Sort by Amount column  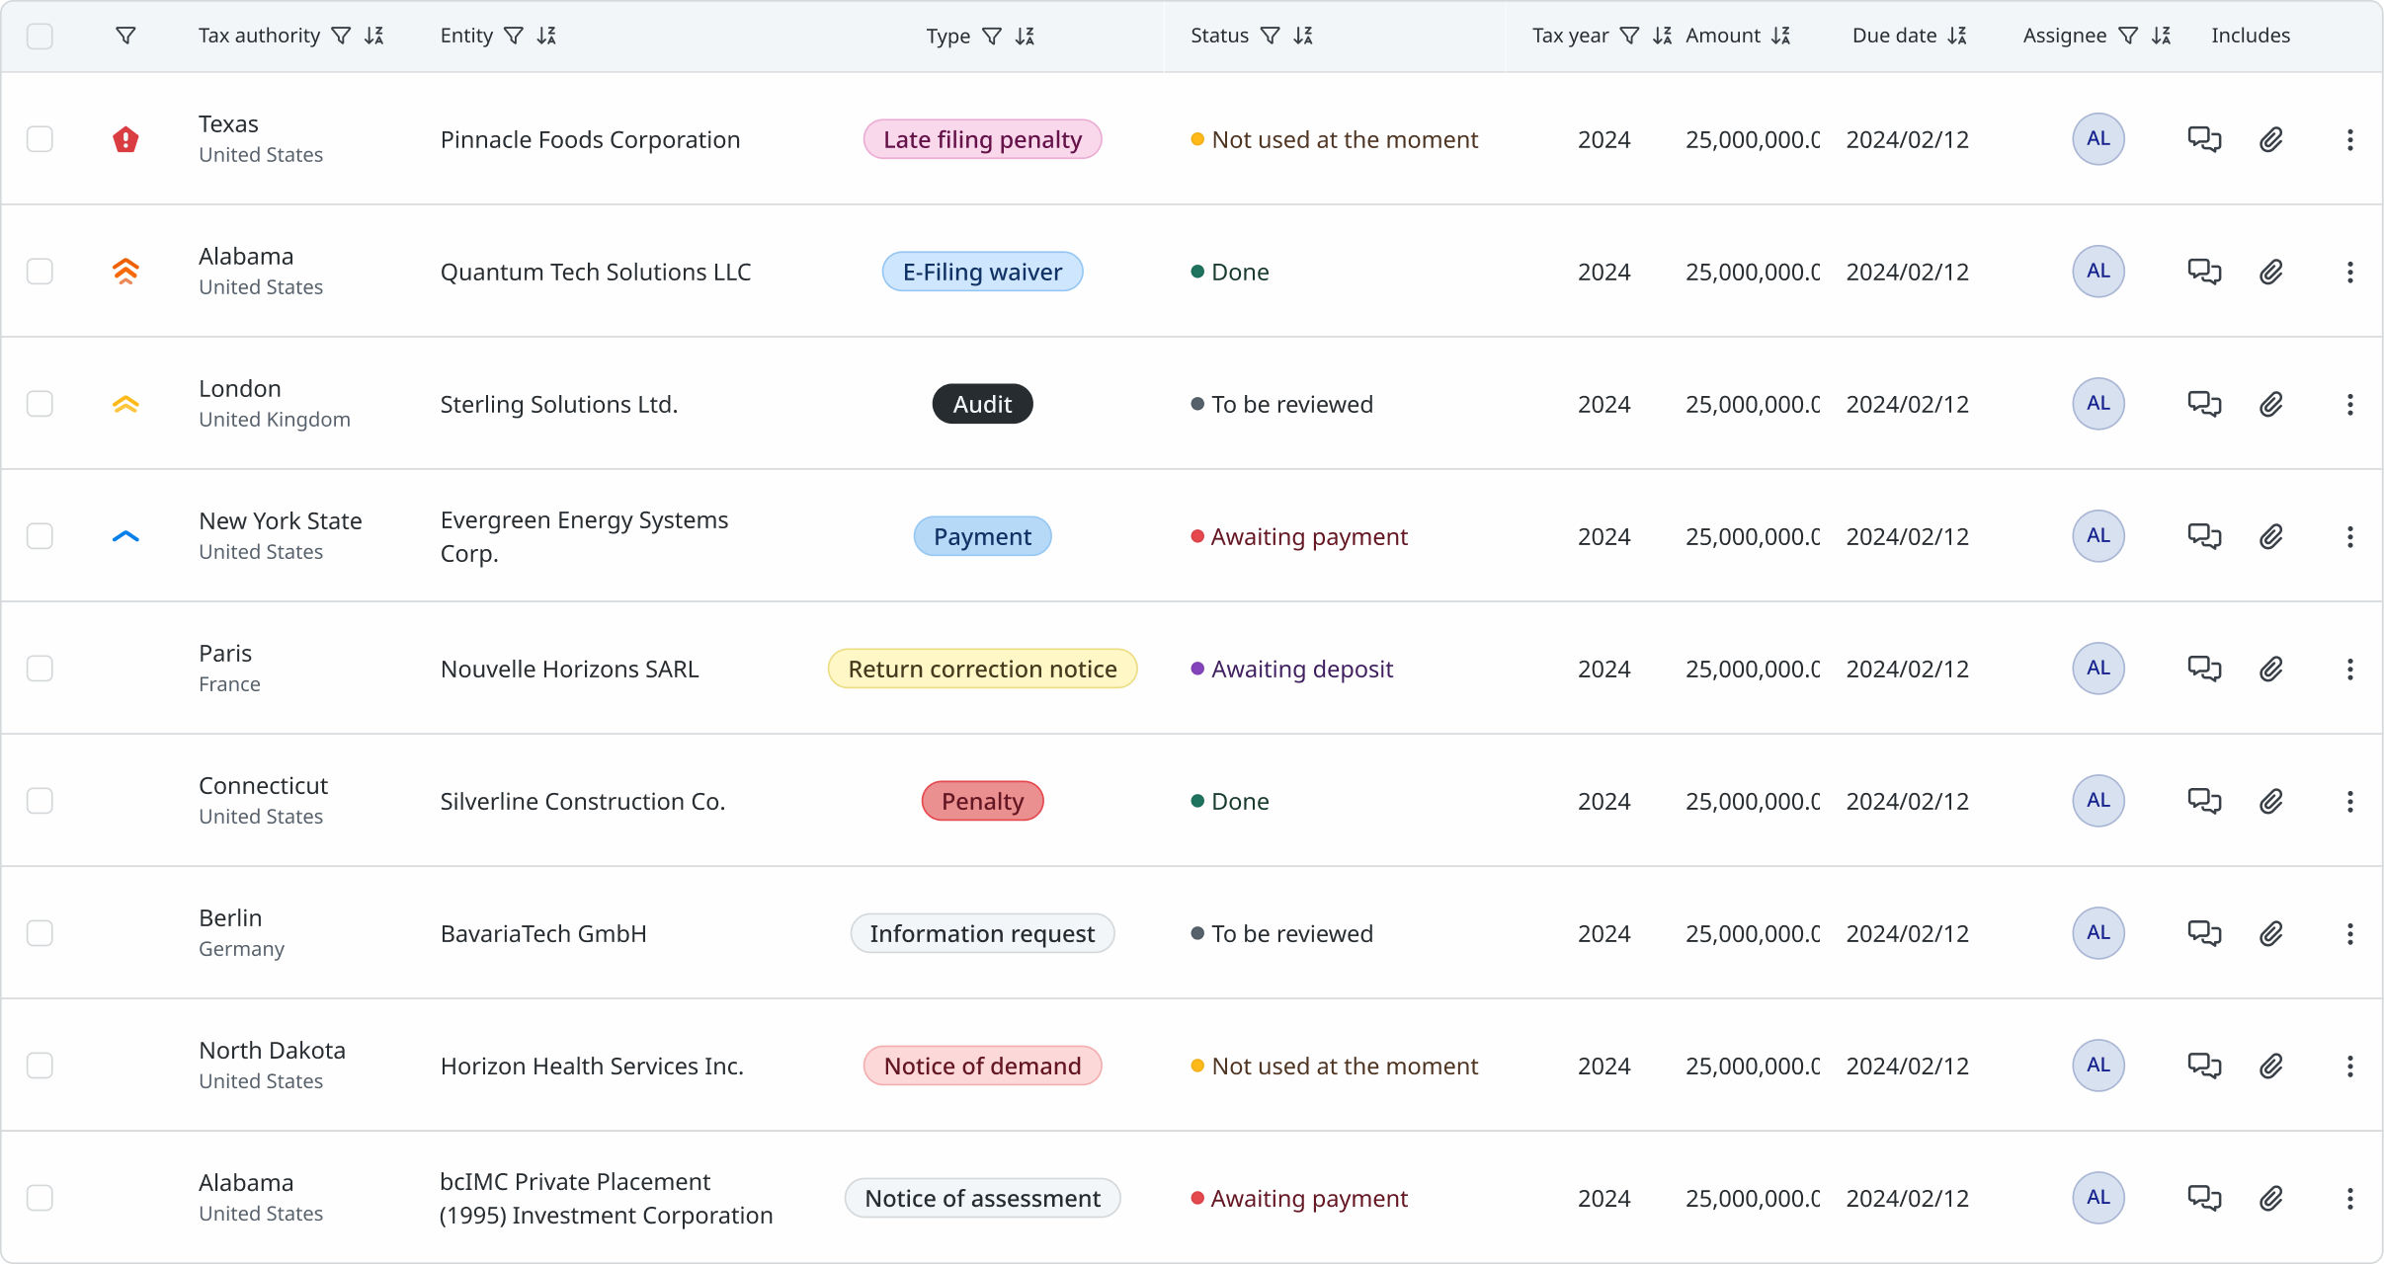(1780, 36)
